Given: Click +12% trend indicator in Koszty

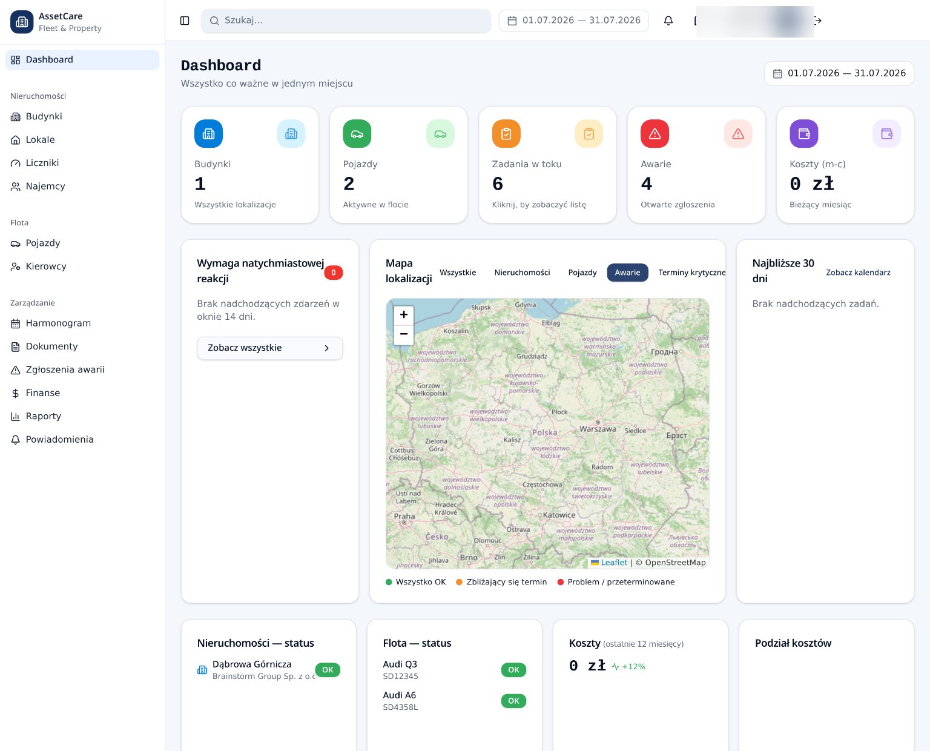Looking at the screenshot, I should 628,667.
